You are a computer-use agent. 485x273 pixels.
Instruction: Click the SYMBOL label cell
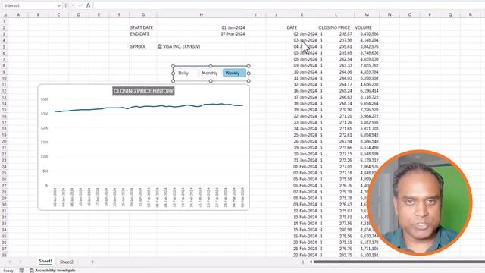coord(138,46)
